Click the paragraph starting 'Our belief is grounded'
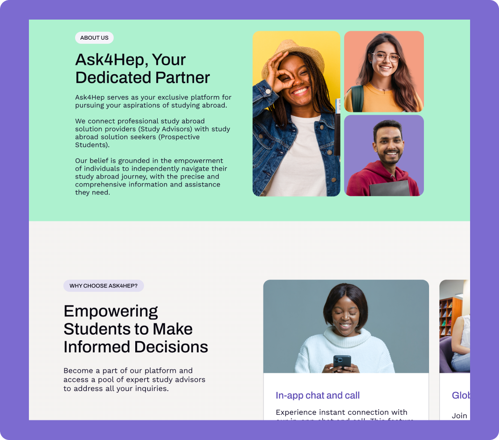This screenshot has width=499, height=440. click(151, 177)
